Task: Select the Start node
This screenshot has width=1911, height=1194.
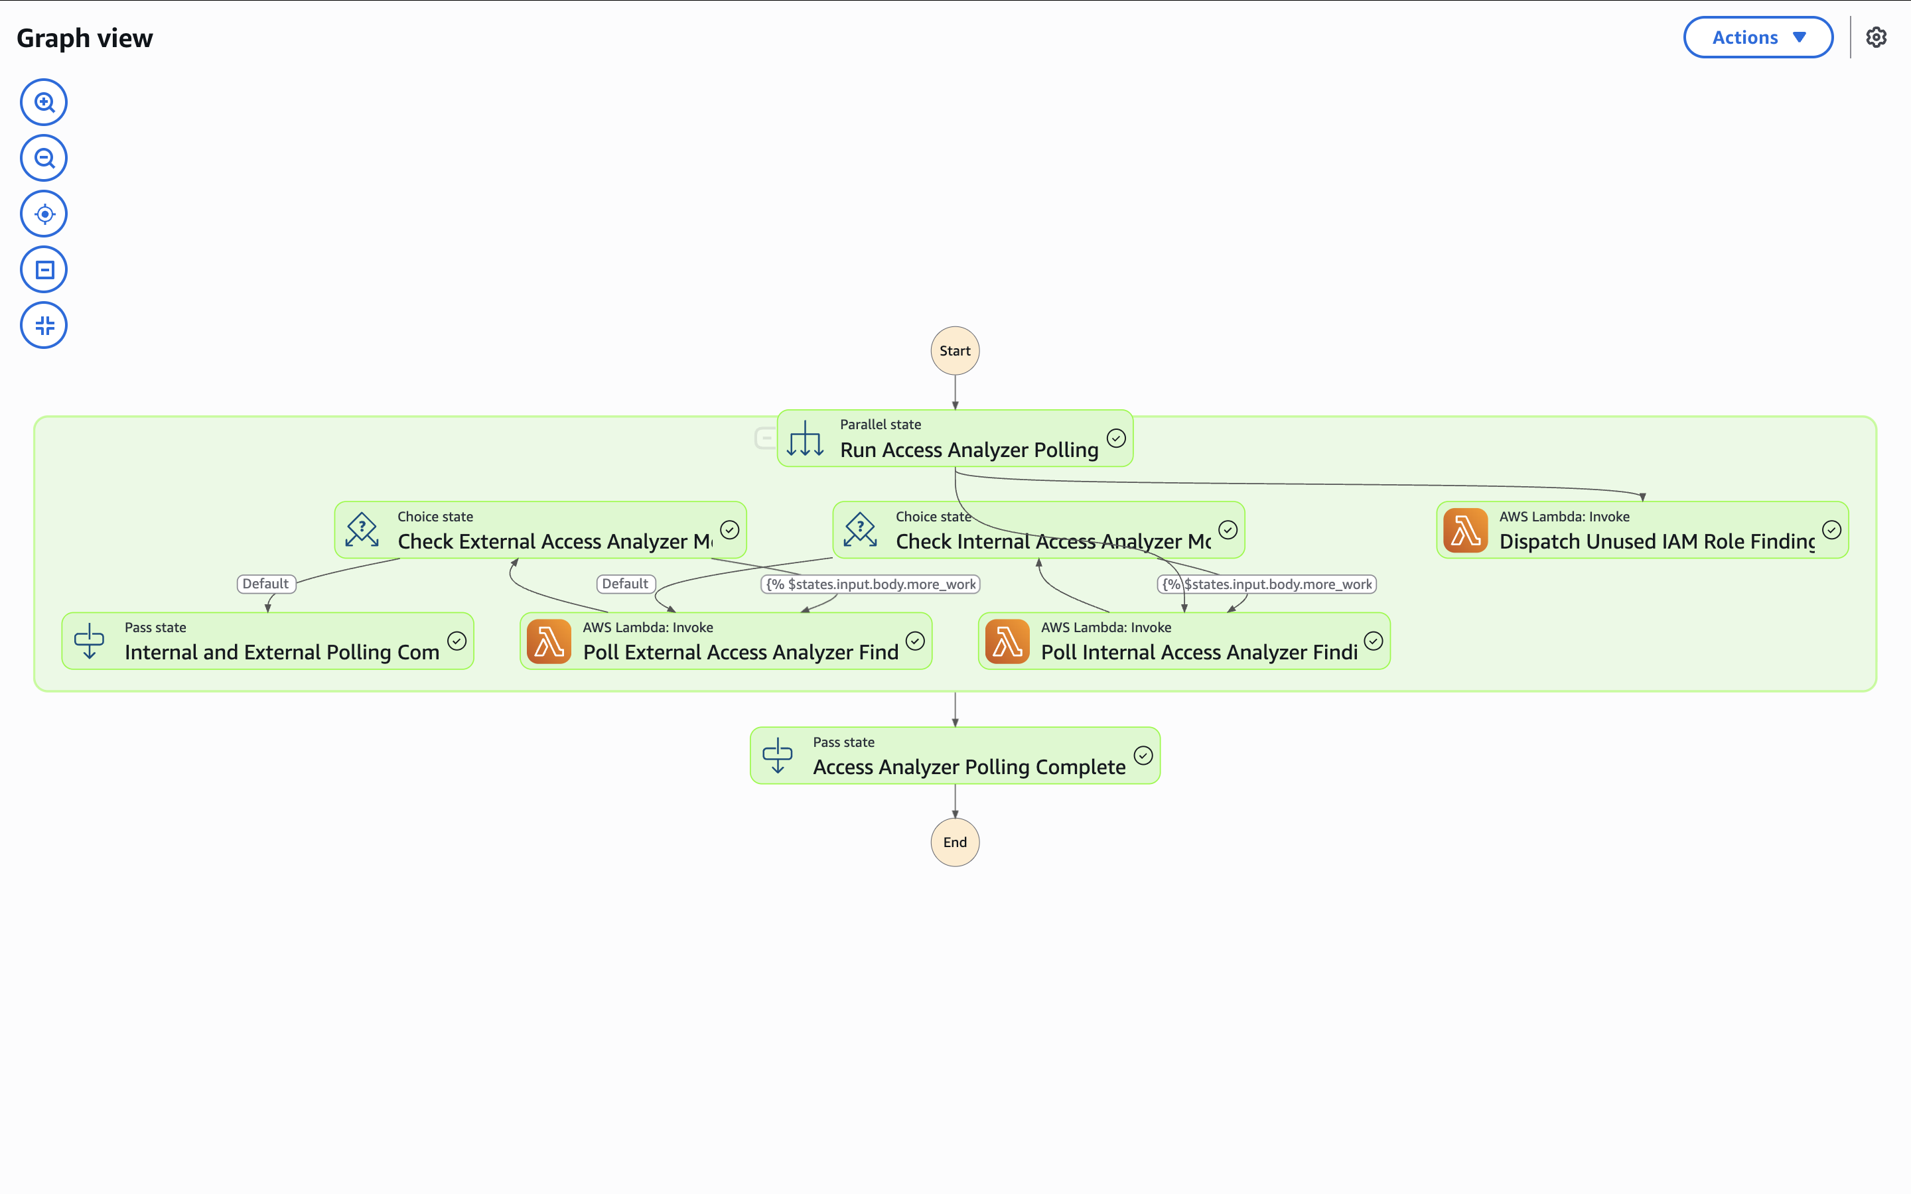Action: pos(955,351)
